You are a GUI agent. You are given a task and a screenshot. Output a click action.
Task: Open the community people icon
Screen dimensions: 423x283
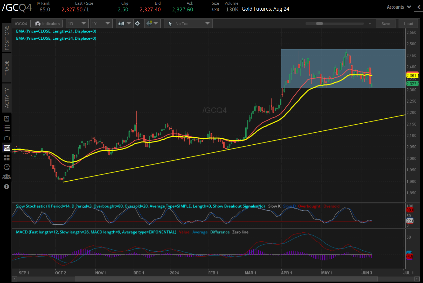pyautogui.click(x=7, y=177)
